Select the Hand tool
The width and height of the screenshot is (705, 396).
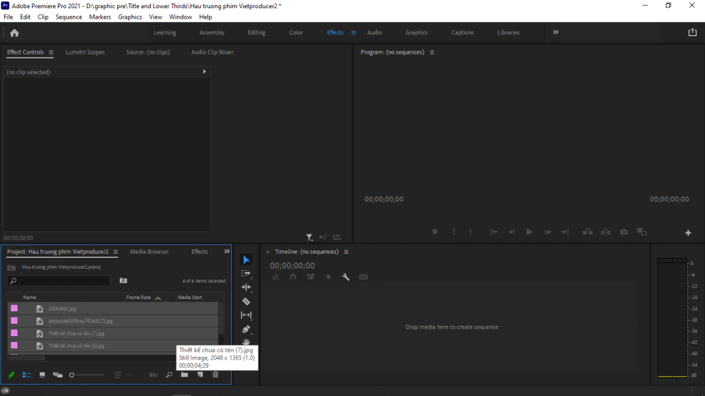[246, 342]
